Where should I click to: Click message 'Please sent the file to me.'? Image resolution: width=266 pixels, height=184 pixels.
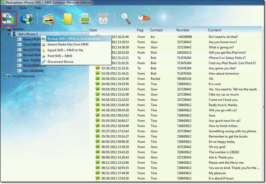point(226,162)
